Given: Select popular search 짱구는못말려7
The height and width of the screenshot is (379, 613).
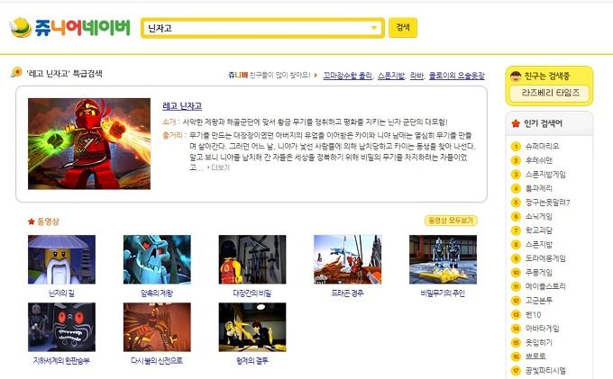Looking at the screenshot, I should pyautogui.click(x=547, y=203).
